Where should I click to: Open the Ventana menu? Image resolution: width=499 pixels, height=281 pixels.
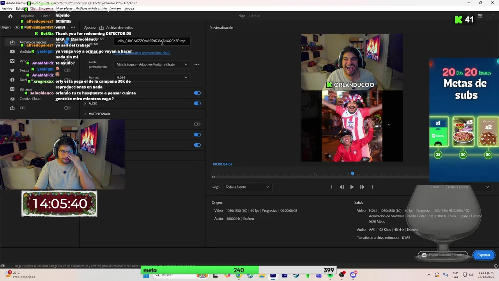point(116,9)
